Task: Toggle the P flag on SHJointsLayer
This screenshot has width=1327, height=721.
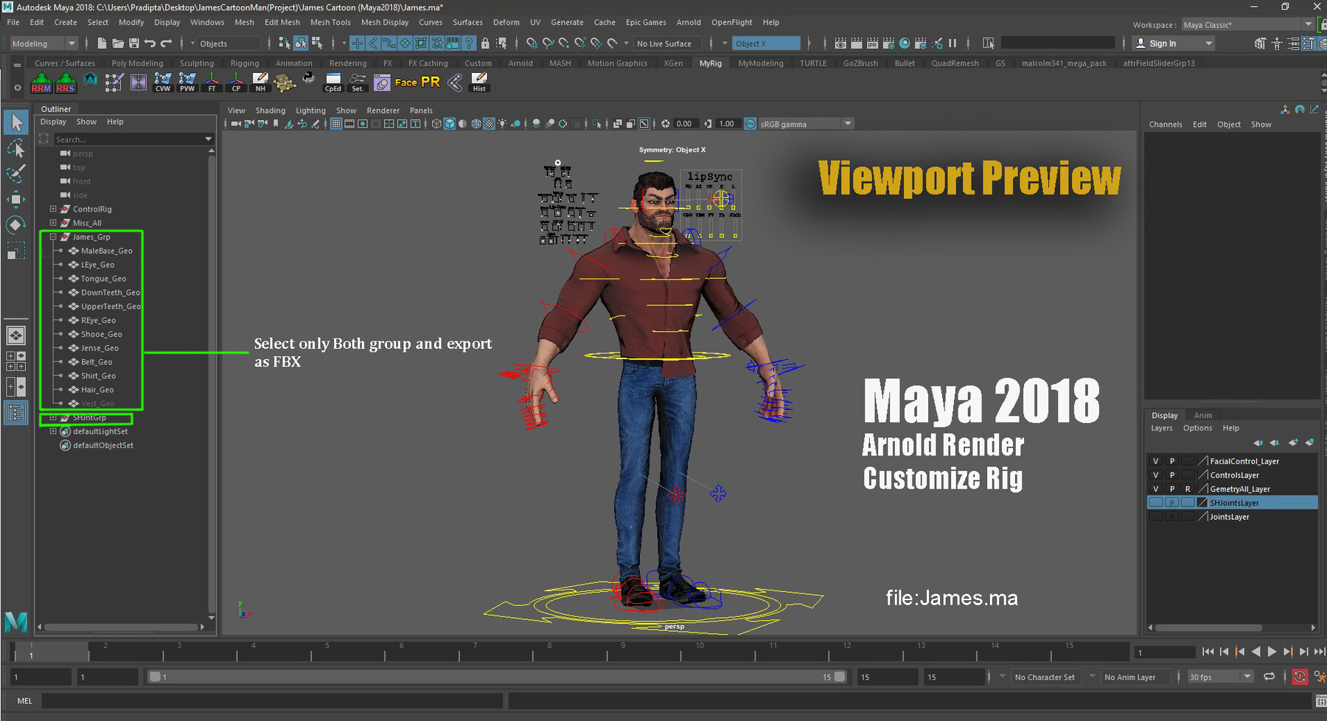Action: point(1172,502)
